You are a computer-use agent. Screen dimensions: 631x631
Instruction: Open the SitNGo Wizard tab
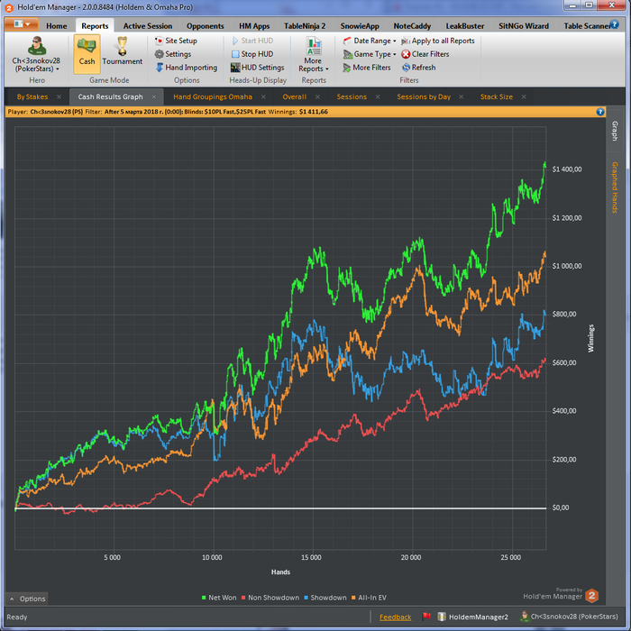(x=524, y=26)
